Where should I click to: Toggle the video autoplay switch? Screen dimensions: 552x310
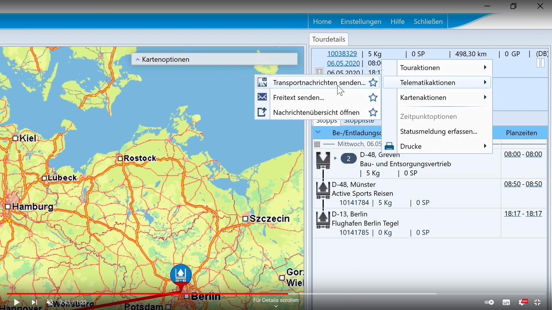tap(489, 302)
